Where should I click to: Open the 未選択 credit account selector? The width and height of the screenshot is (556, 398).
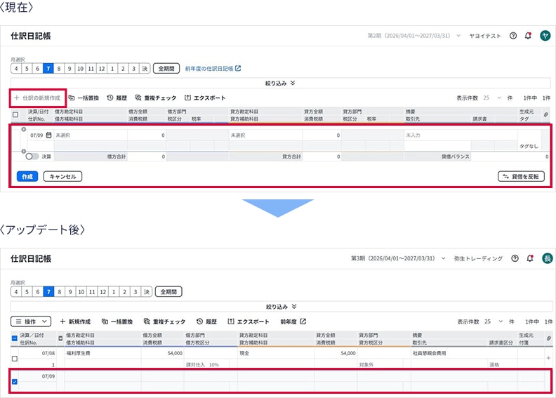(265, 135)
